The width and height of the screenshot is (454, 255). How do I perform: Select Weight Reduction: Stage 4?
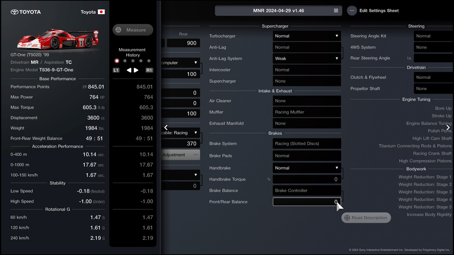pyautogui.click(x=425, y=199)
